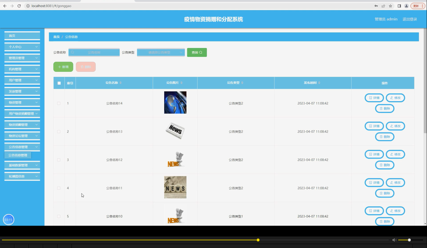This screenshot has height=248, width=427.
Task: Click 删除 for 公告名称13
Action: click(x=385, y=137)
